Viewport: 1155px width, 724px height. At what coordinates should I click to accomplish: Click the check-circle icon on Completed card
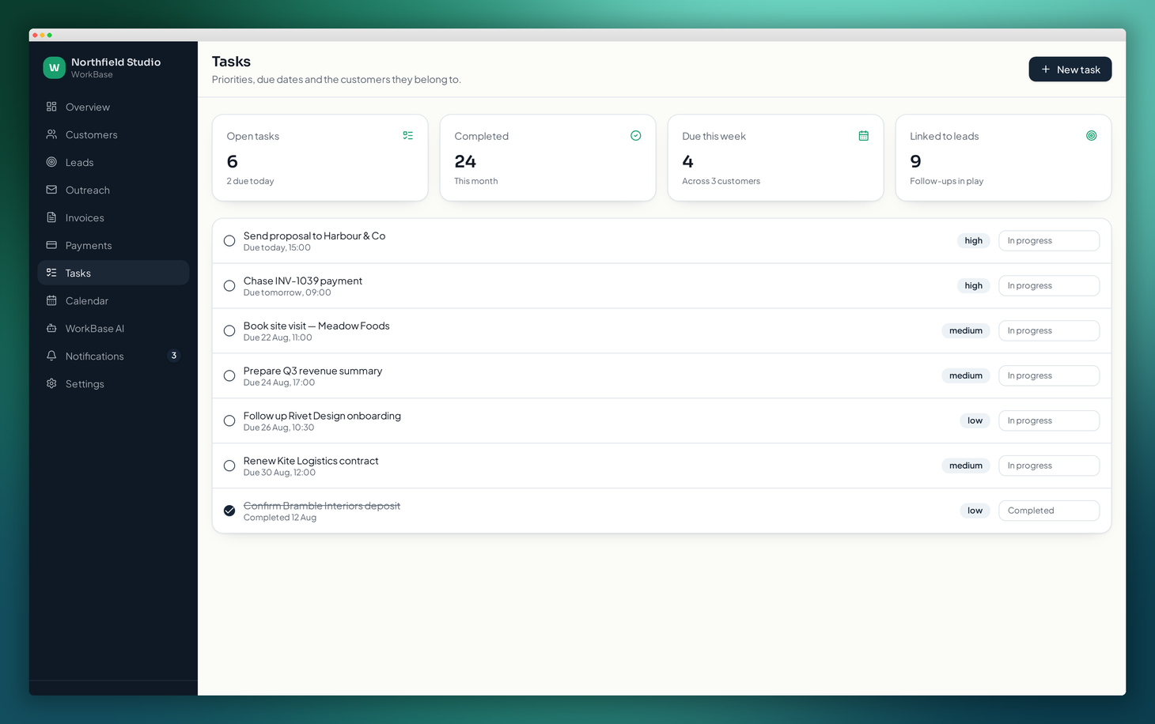636,136
